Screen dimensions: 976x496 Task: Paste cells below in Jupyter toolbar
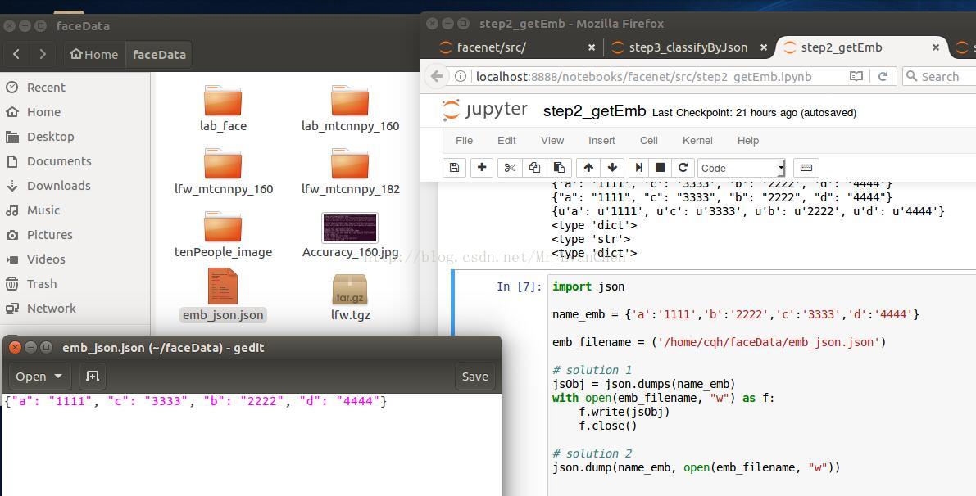[x=559, y=168]
